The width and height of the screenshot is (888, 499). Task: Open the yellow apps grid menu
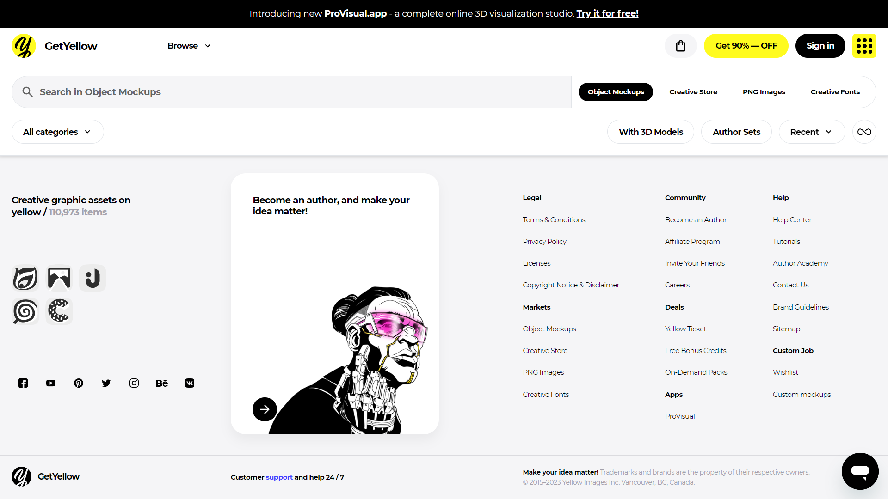[864, 46]
